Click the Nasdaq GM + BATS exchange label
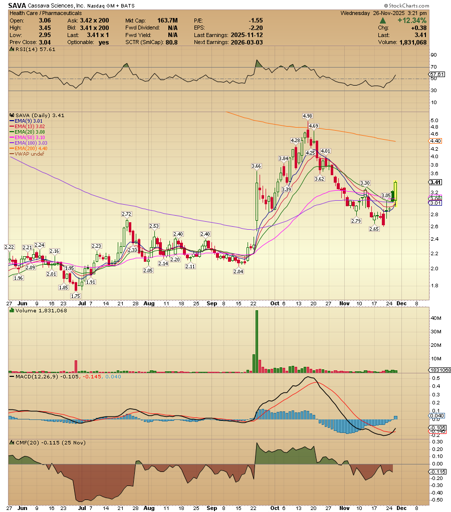Image resolution: width=451 pixels, height=512 pixels. coord(111,6)
